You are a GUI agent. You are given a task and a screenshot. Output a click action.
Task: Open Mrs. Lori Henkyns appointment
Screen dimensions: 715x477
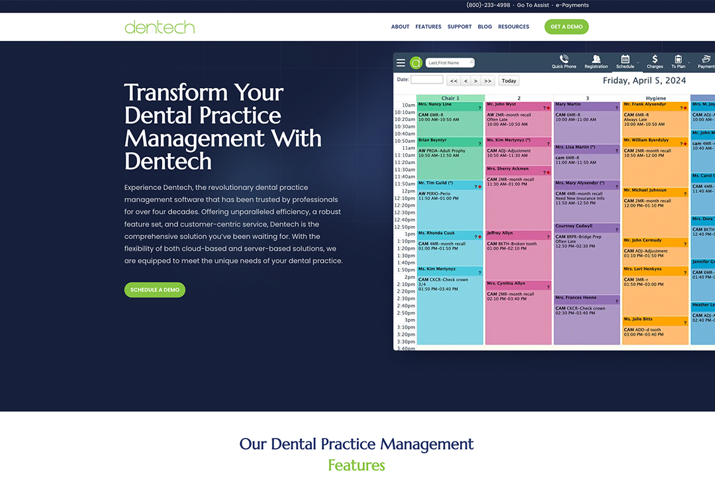click(x=655, y=291)
